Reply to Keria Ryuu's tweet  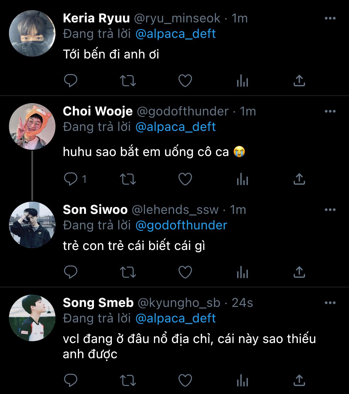pyautogui.click(x=71, y=81)
